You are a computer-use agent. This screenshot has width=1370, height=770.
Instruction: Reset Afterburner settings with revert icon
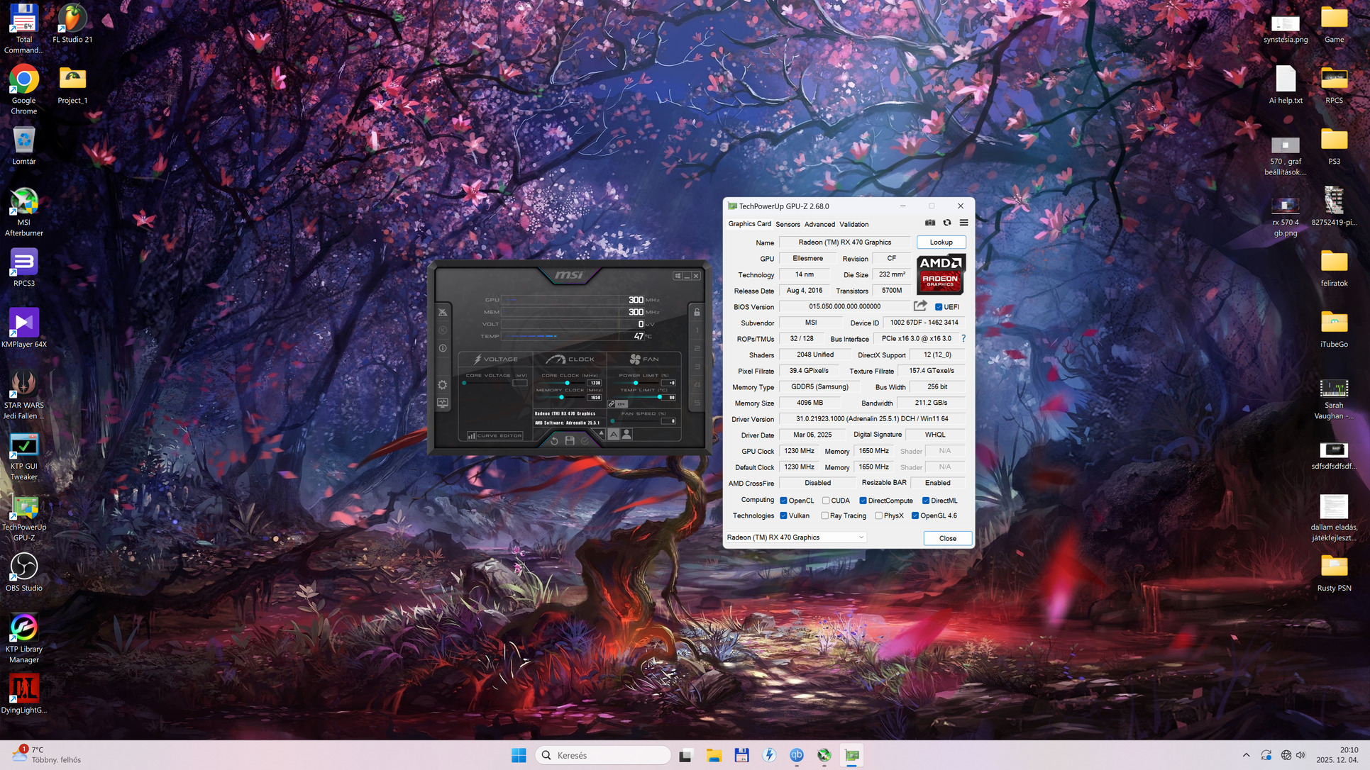point(554,441)
